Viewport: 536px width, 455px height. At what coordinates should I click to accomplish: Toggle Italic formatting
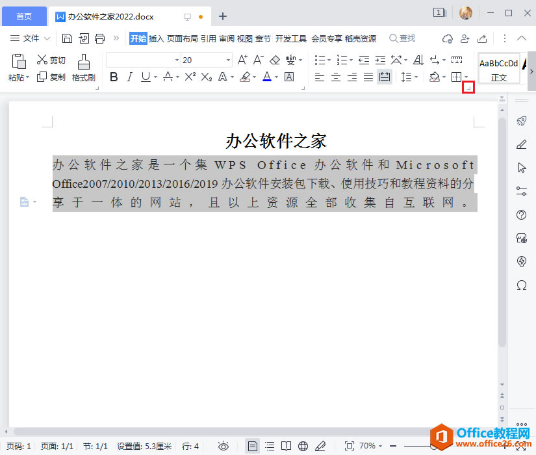[x=130, y=77]
